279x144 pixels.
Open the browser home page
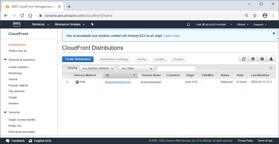30,15
